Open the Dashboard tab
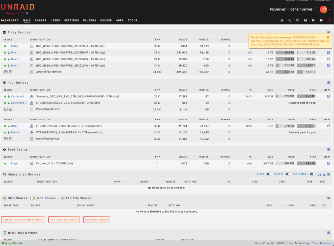The width and height of the screenshot is (334, 246). pyautogui.click(x=10, y=20)
